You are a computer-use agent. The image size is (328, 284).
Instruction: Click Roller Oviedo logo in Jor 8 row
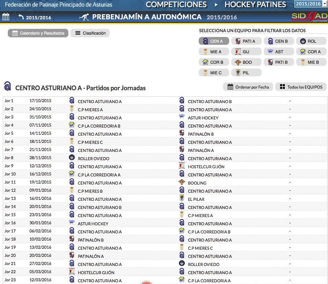pyautogui.click(x=72, y=157)
